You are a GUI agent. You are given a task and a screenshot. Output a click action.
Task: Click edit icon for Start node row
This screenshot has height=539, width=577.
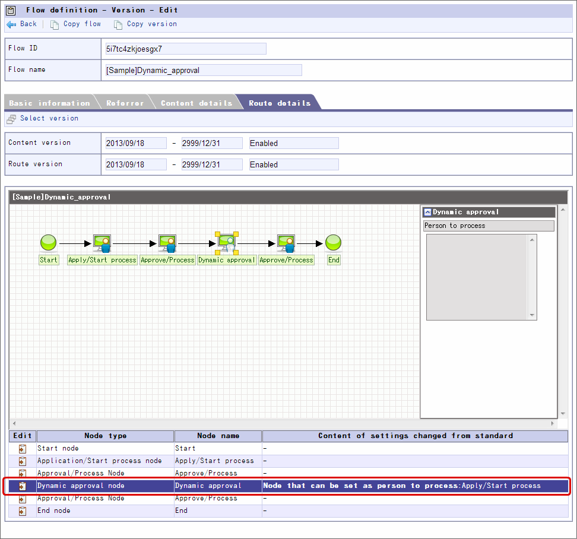[23, 449]
